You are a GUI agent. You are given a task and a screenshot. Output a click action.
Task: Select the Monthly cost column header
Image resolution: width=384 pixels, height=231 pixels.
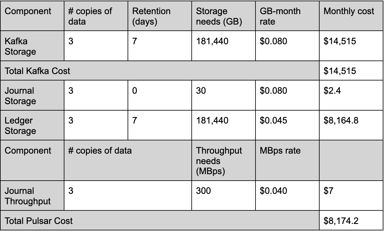[349, 12]
